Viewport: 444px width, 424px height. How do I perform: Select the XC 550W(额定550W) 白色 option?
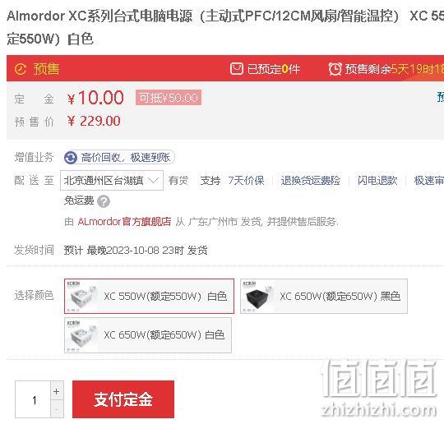(149, 296)
